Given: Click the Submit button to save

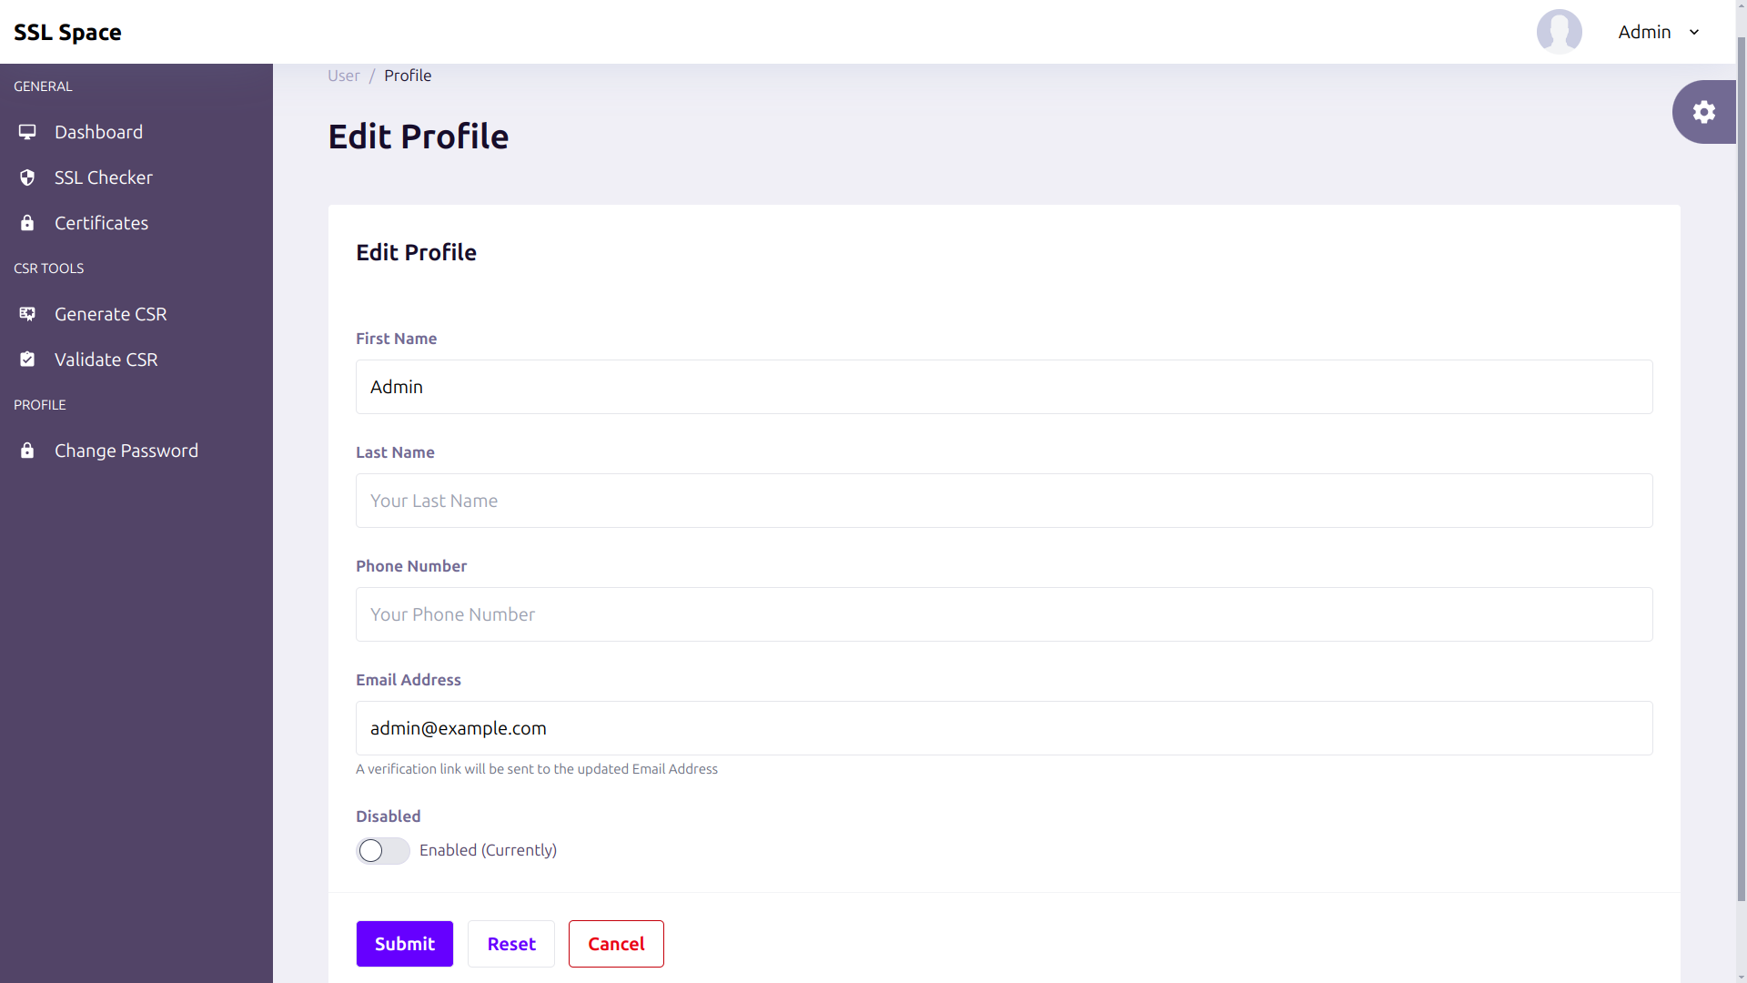Looking at the screenshot, I should pyautogui.click(x=404, y=943).
